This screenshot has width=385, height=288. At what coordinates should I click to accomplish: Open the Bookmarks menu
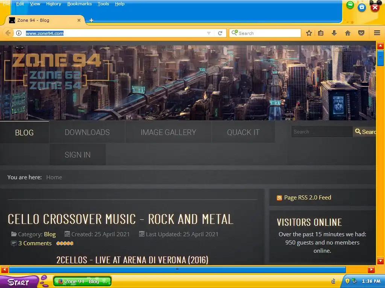point(80,4)
